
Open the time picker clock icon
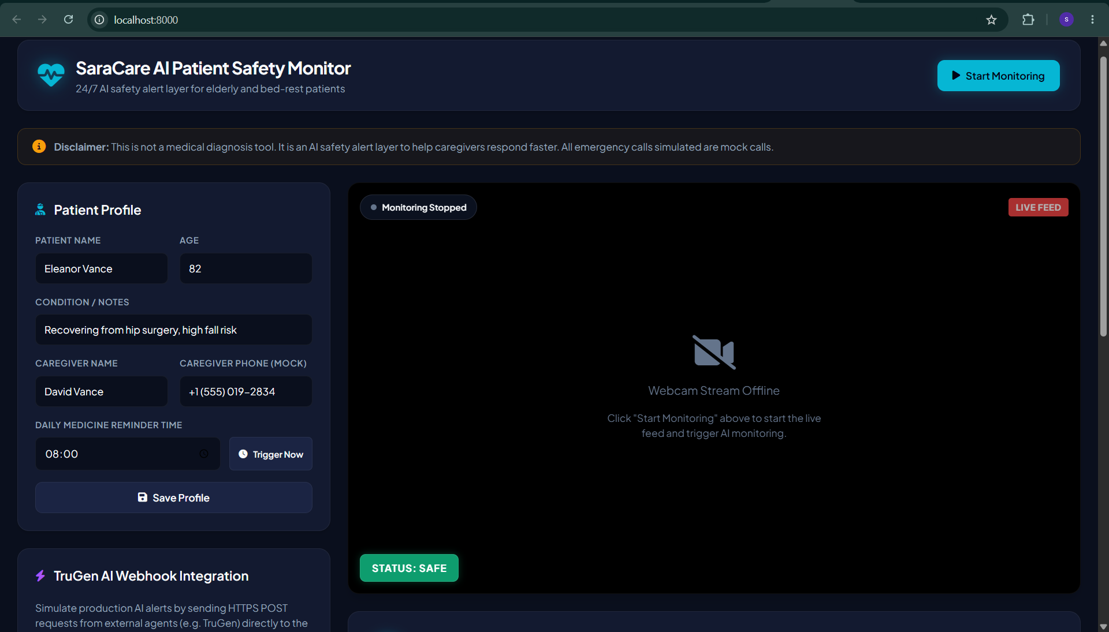204,454
